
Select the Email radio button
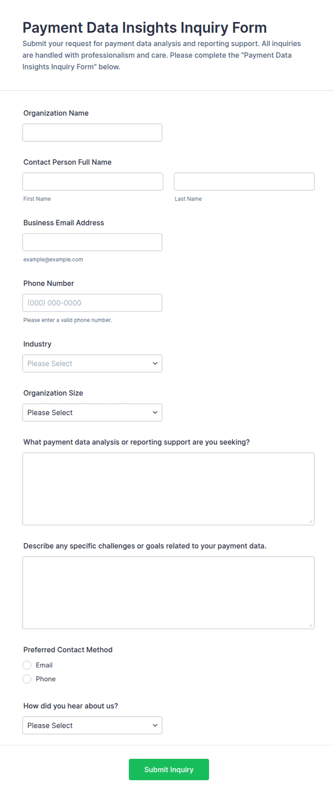(x=27, y=665)
